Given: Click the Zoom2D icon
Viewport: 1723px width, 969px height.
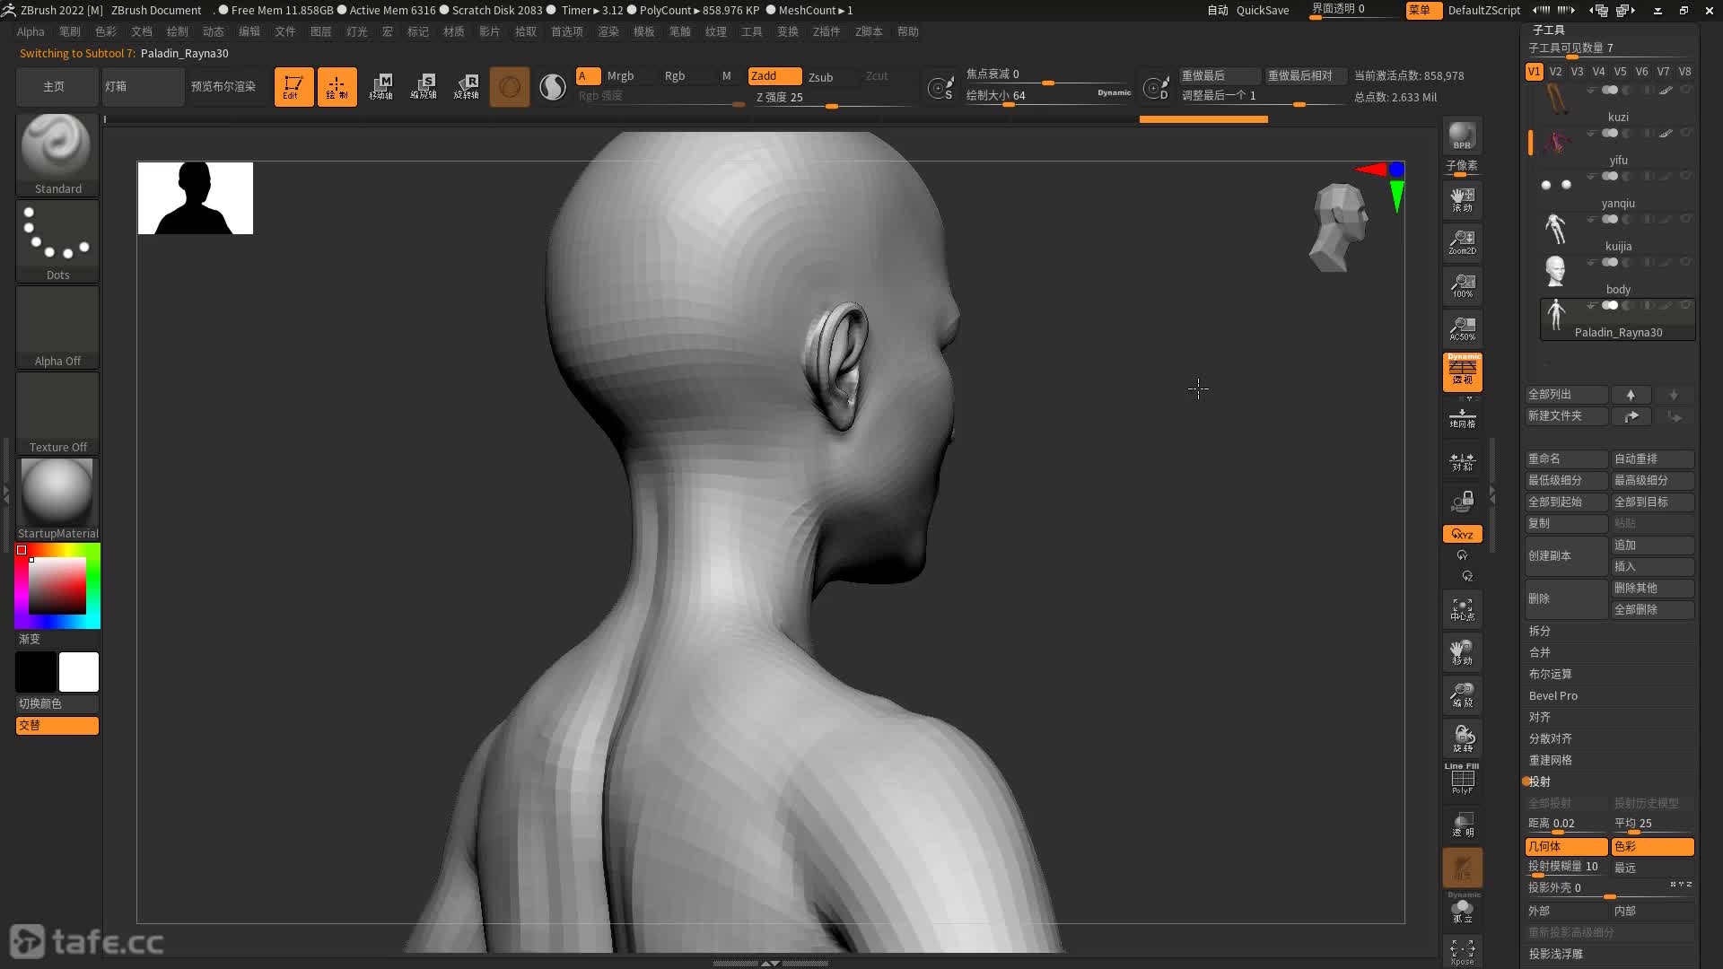Looking at the screenshot, I should click(1462, 241).
